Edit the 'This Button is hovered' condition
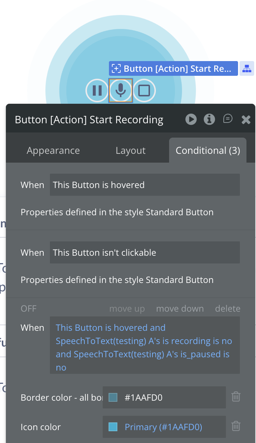 145,185
